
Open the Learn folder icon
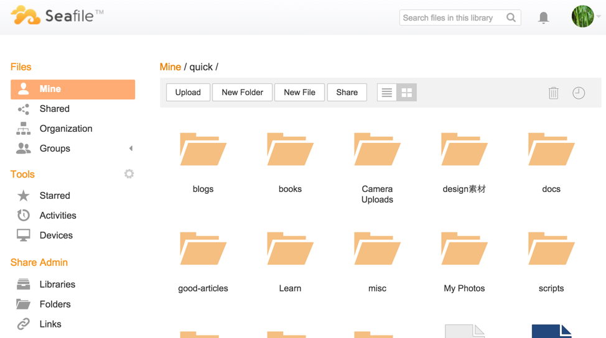[x=291, y=249]
